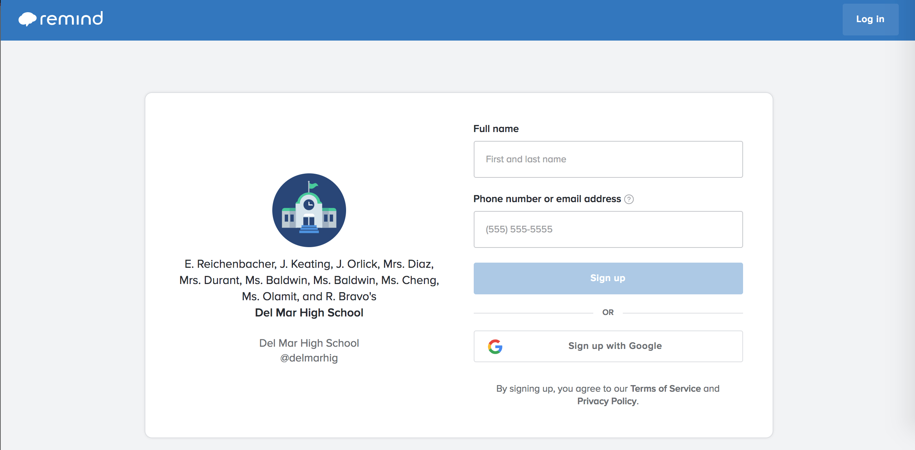Open the Terms of Service link
The image size is (915, 450).
tap(665, 388)
